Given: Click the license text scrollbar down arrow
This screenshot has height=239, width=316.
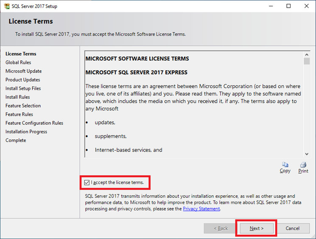Looking at the screenshot, I should tap(307, 154).
